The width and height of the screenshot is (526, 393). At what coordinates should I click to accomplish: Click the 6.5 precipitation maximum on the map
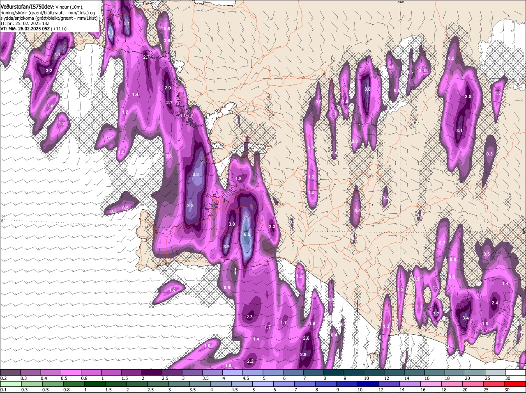(x=247, y=234)
